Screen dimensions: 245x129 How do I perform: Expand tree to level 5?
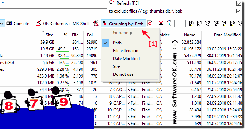[232, 24]
